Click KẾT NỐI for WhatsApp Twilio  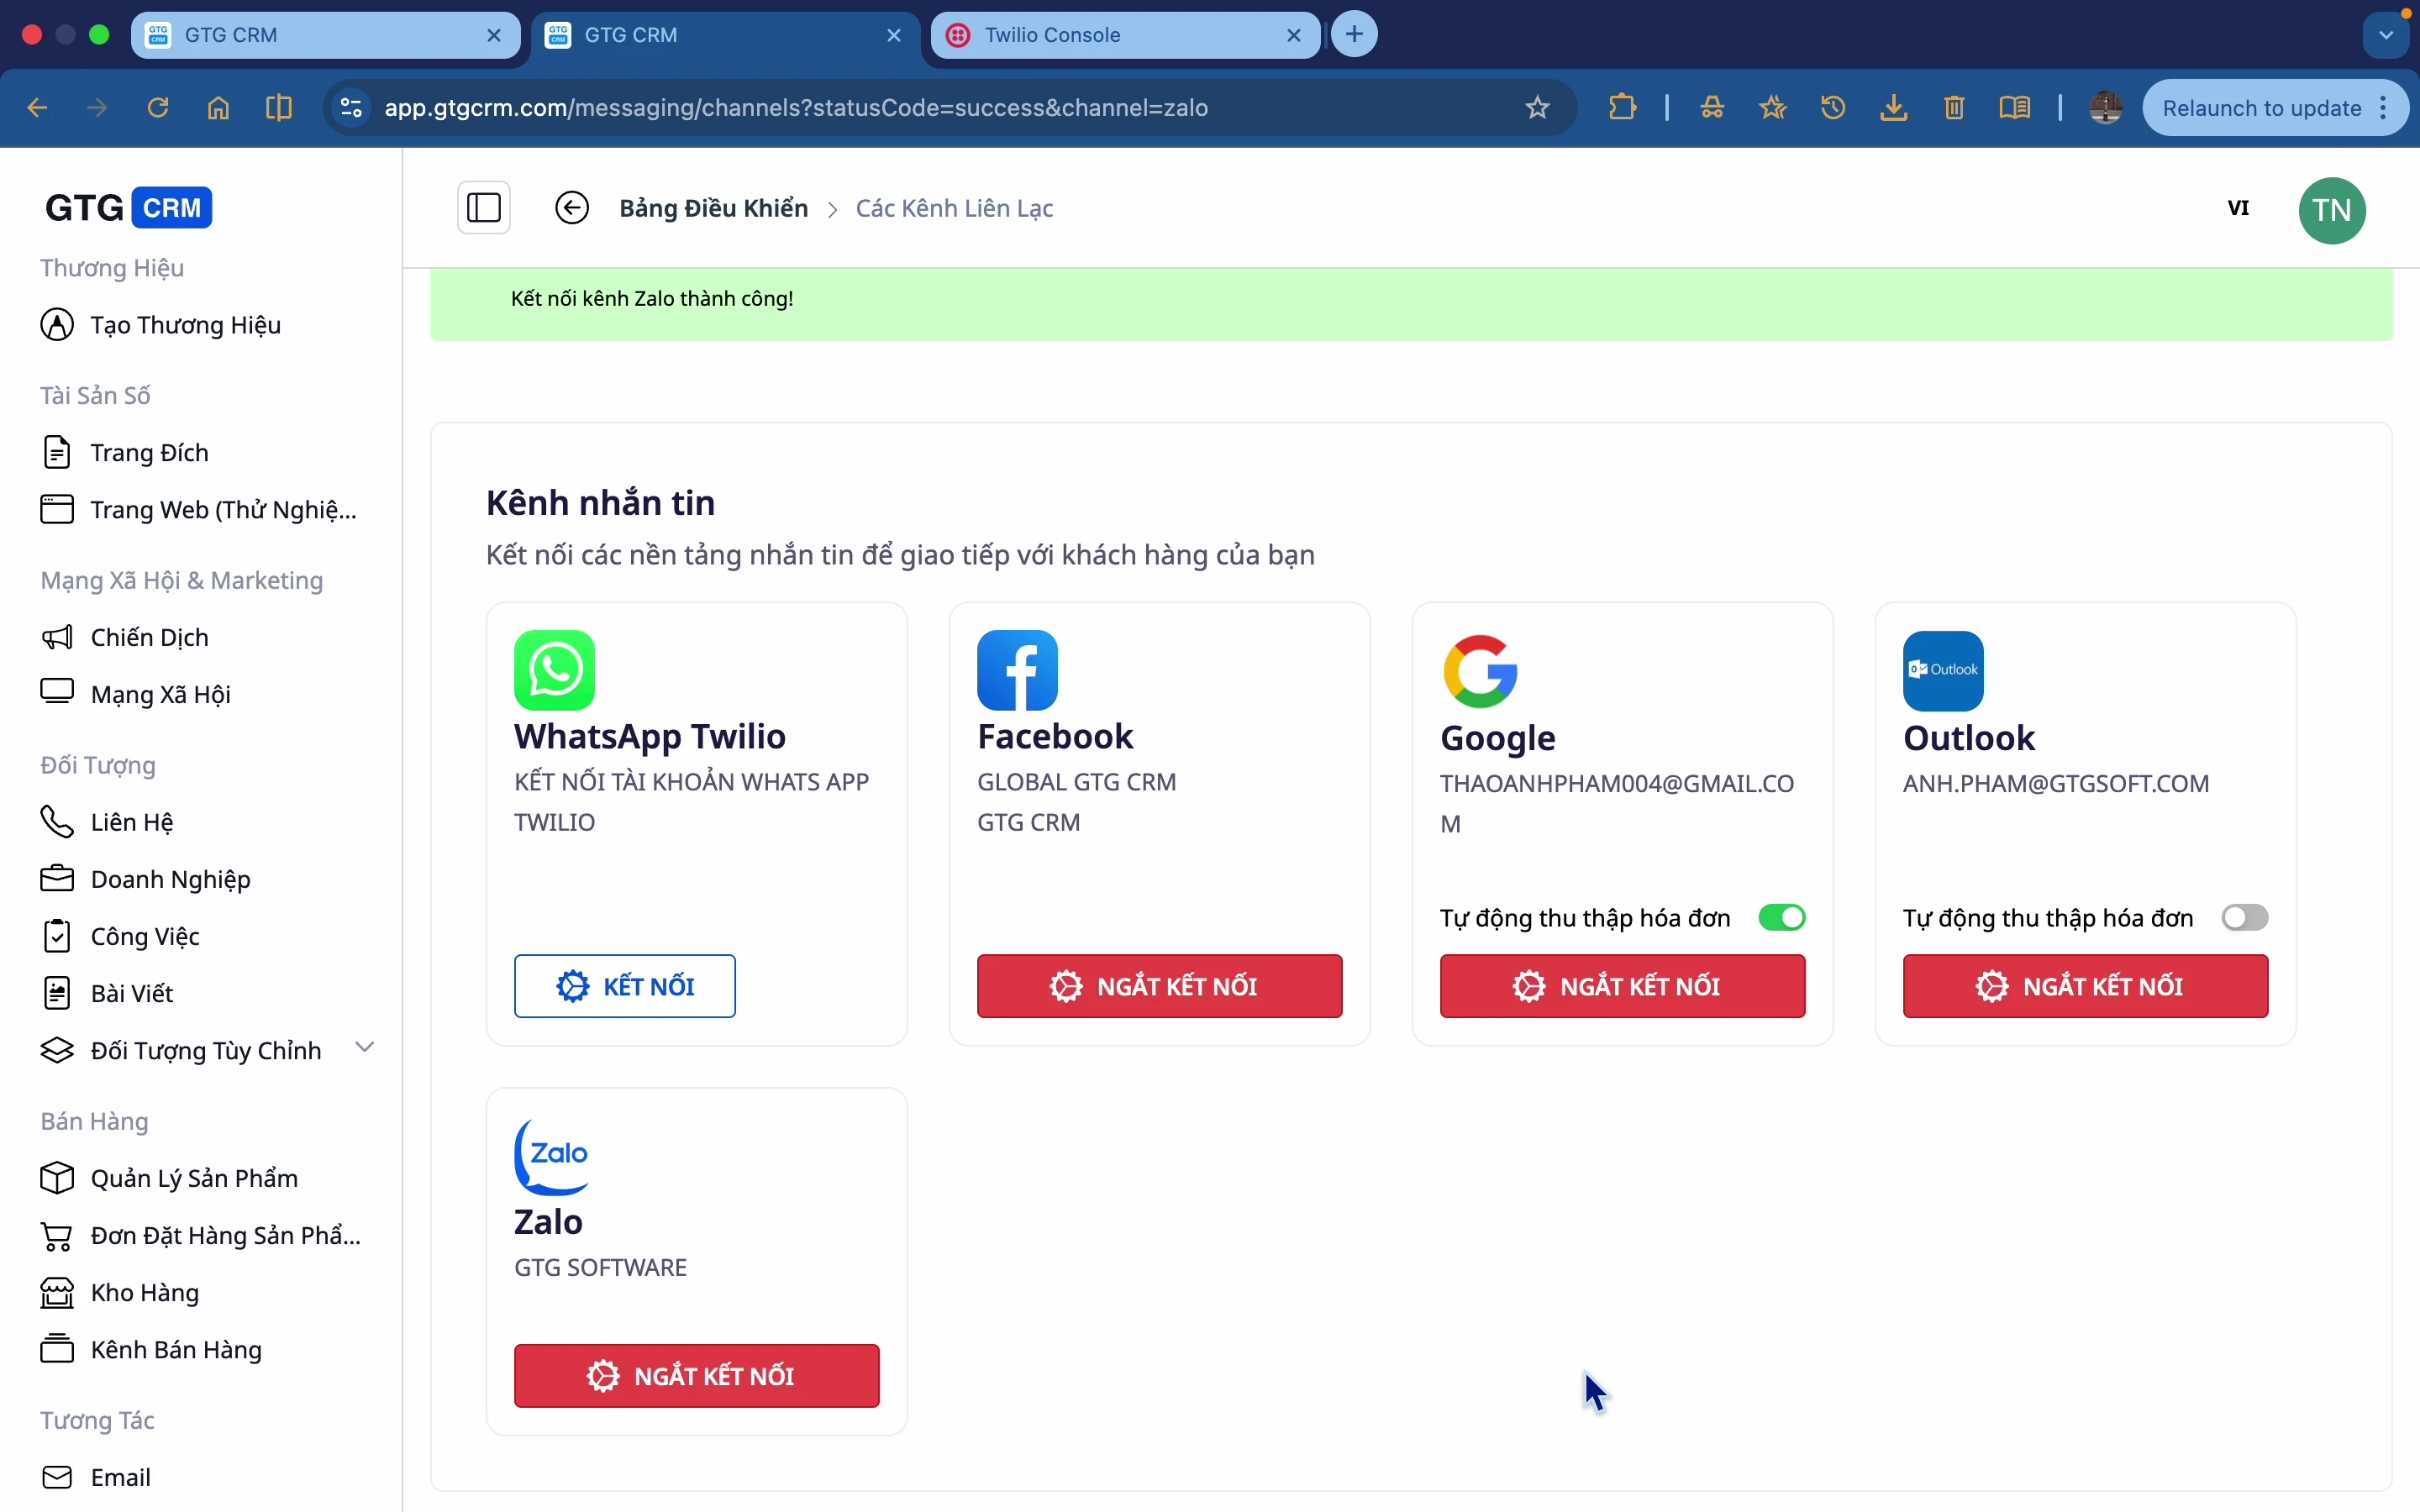[x=625, y=986]
